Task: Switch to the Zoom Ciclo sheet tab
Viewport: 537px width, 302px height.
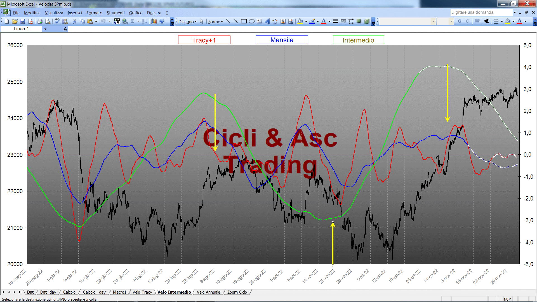Action: point(237,292)
